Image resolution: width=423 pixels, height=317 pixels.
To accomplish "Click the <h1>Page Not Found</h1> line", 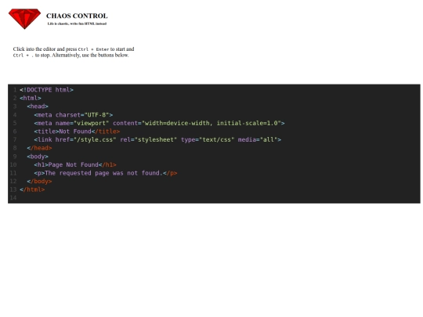I will pyautogui.click(x=75, y=164).
